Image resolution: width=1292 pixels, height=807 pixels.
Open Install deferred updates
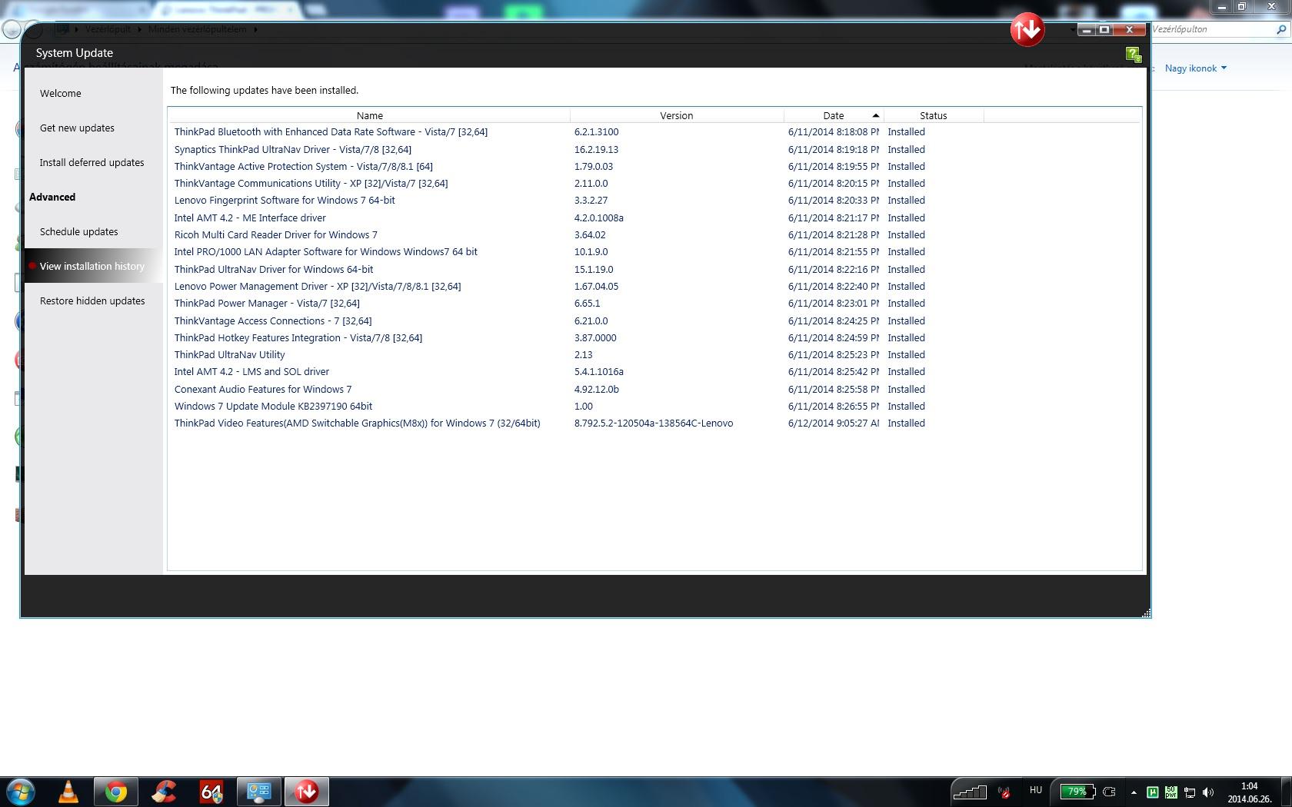[92, 162]
